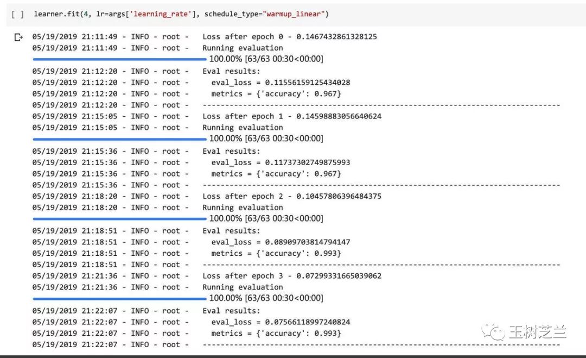Click eval_loss value 0.07566118997240824
The image size is (586, 358).
308,322
